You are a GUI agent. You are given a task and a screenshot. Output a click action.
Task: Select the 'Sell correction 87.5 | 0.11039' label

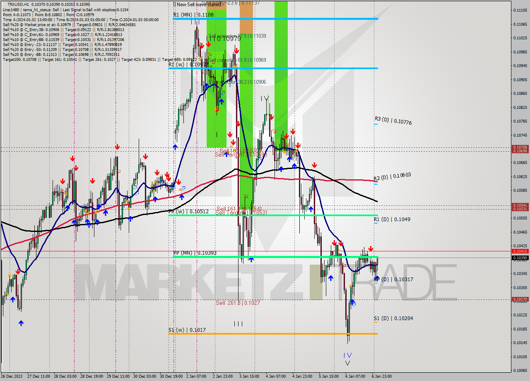coord(237,36)
